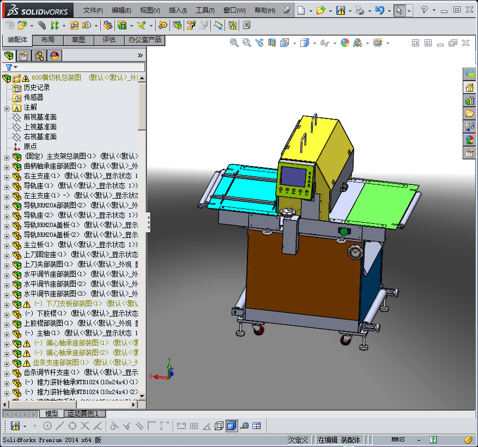This screenshot has height=447, width=478.
Task: Switch to the 运动算例 1 tab
Action: coord(84,414)
